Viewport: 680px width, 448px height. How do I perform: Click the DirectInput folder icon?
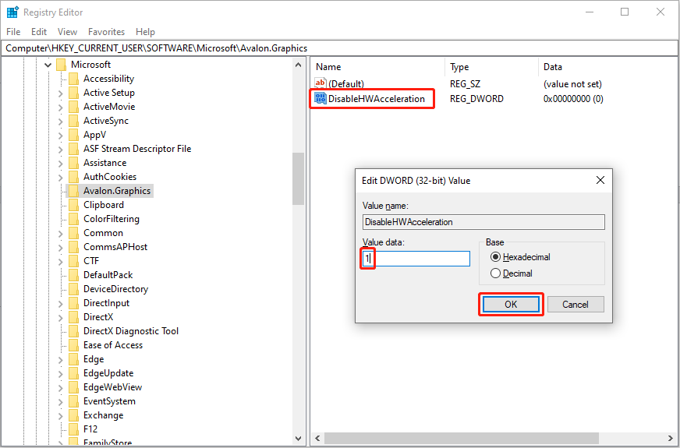coord(74,303)
